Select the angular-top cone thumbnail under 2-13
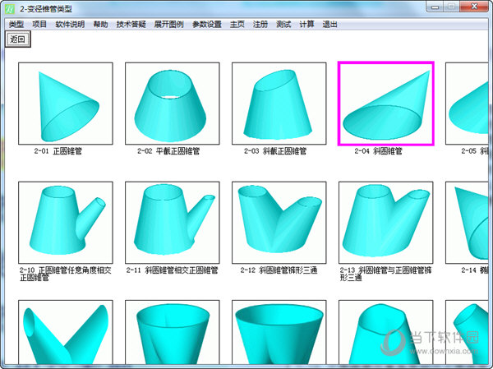The image size is (493, 369). 386,333
